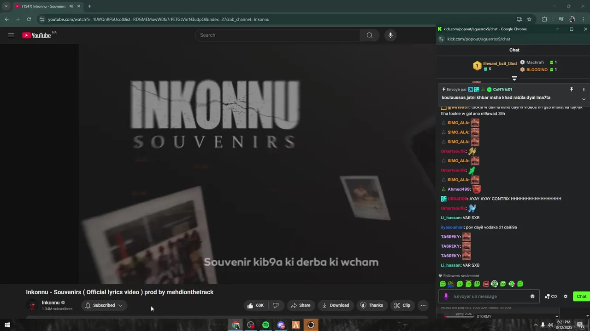
Task: Unpin the pinned message pin icon
Action: pos(572,90)
